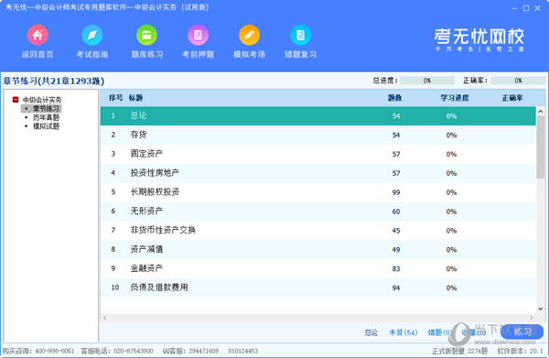This screenshot has width=549, height=358.
Task: Click the 考无忧网校 logo
Action: (479, 39)
